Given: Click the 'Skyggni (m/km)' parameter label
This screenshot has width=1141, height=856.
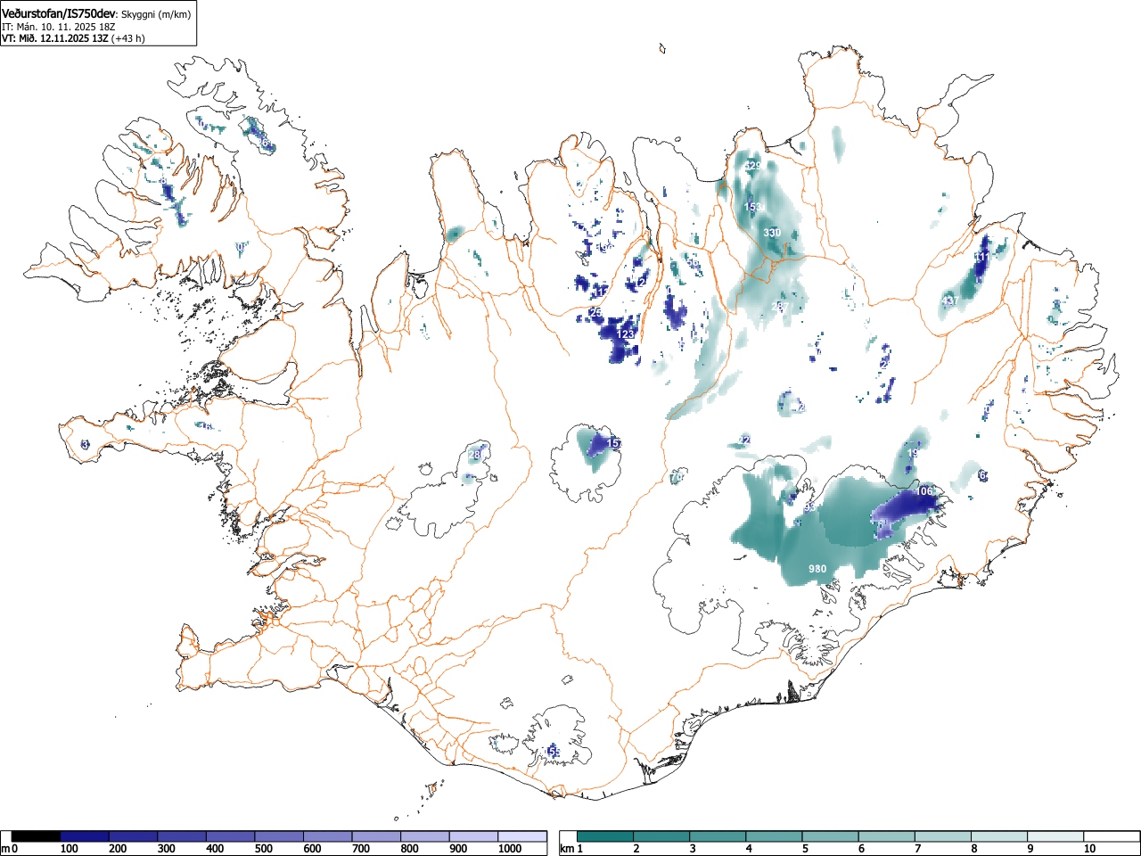Looking at the screenshot, I should 156,14.
